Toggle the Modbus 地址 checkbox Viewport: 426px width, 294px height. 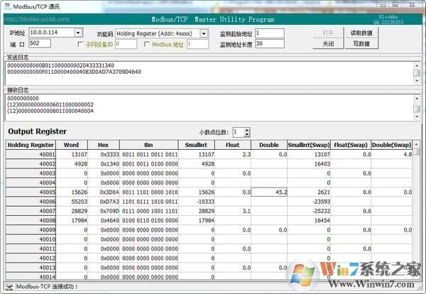[147, 44]
